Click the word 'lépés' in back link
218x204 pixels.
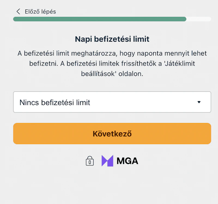pos(49,11)
